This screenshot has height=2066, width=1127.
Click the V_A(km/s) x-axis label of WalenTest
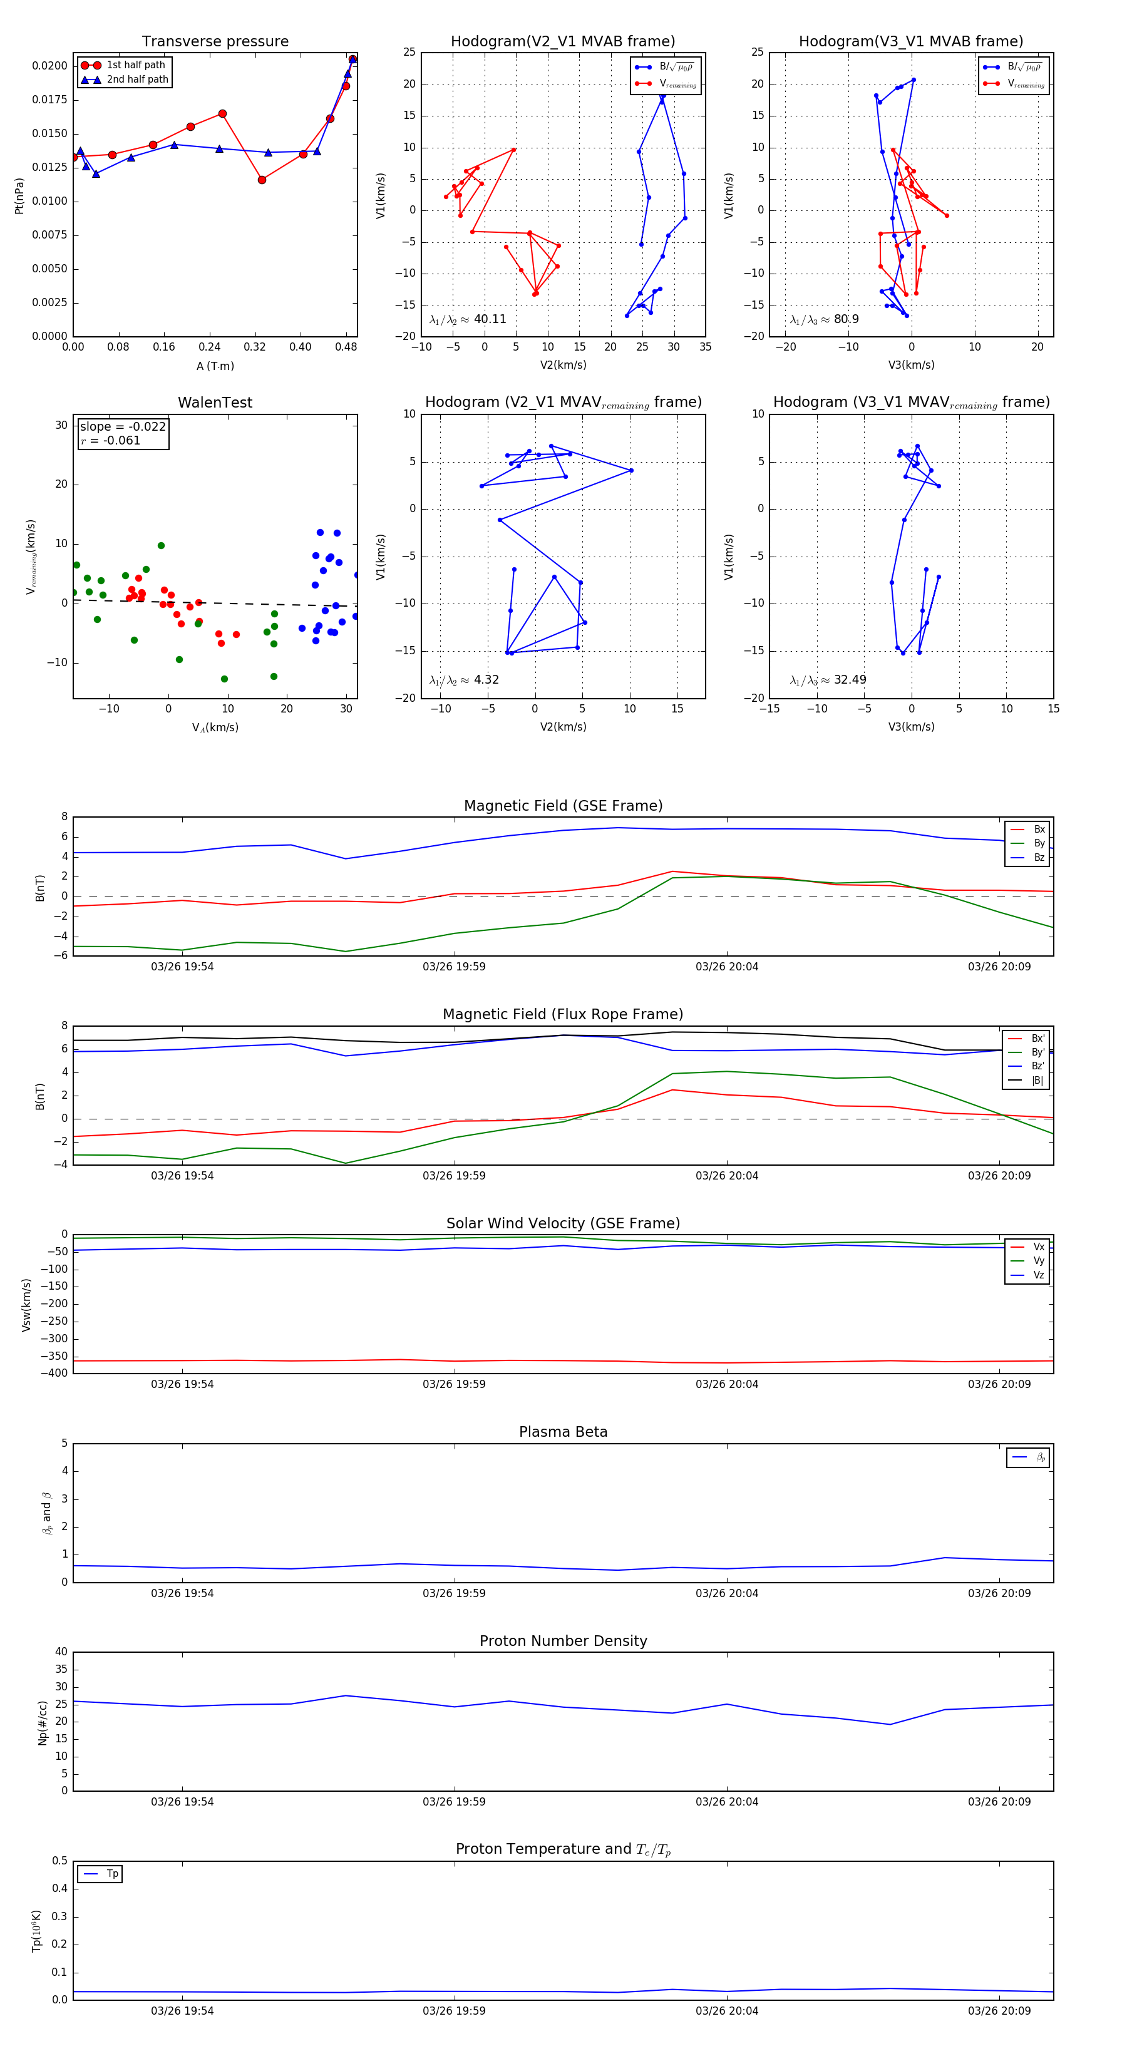pos(215,727)
